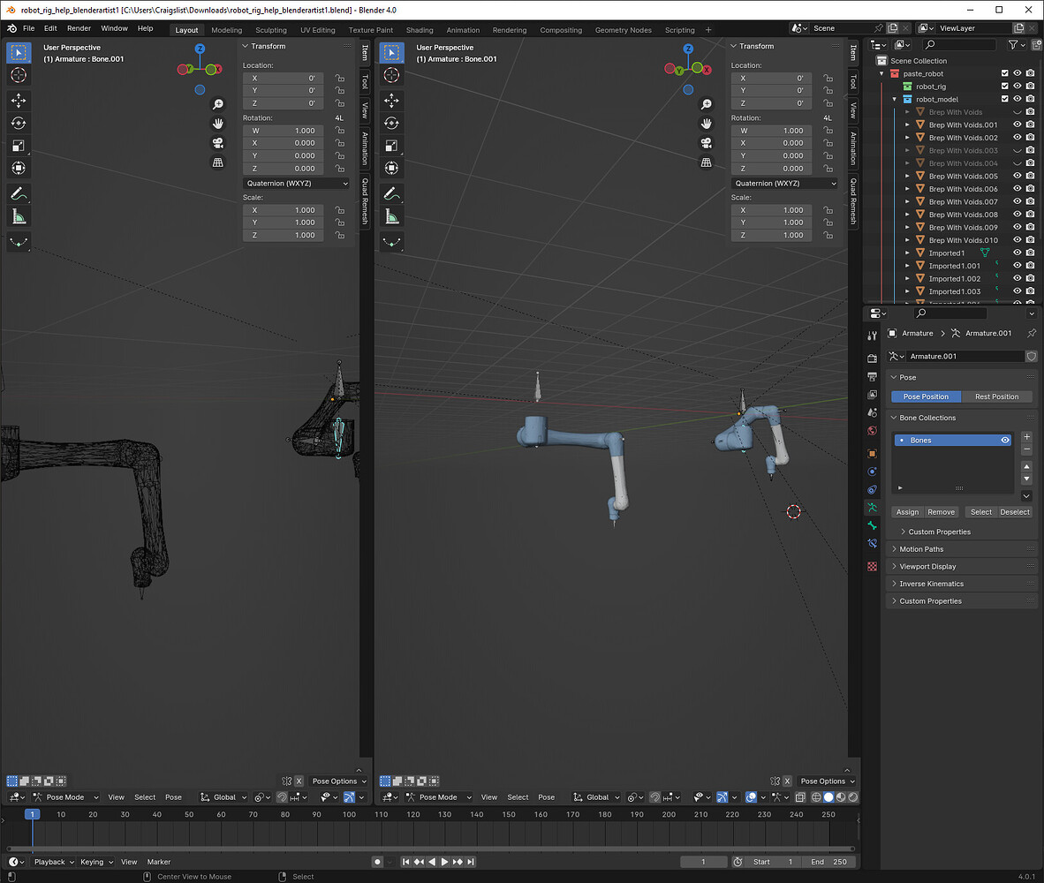Open Quaternion rotation mode dropdown in left viewport
The height and width of the screenshot is (883, 1044).
297,184
